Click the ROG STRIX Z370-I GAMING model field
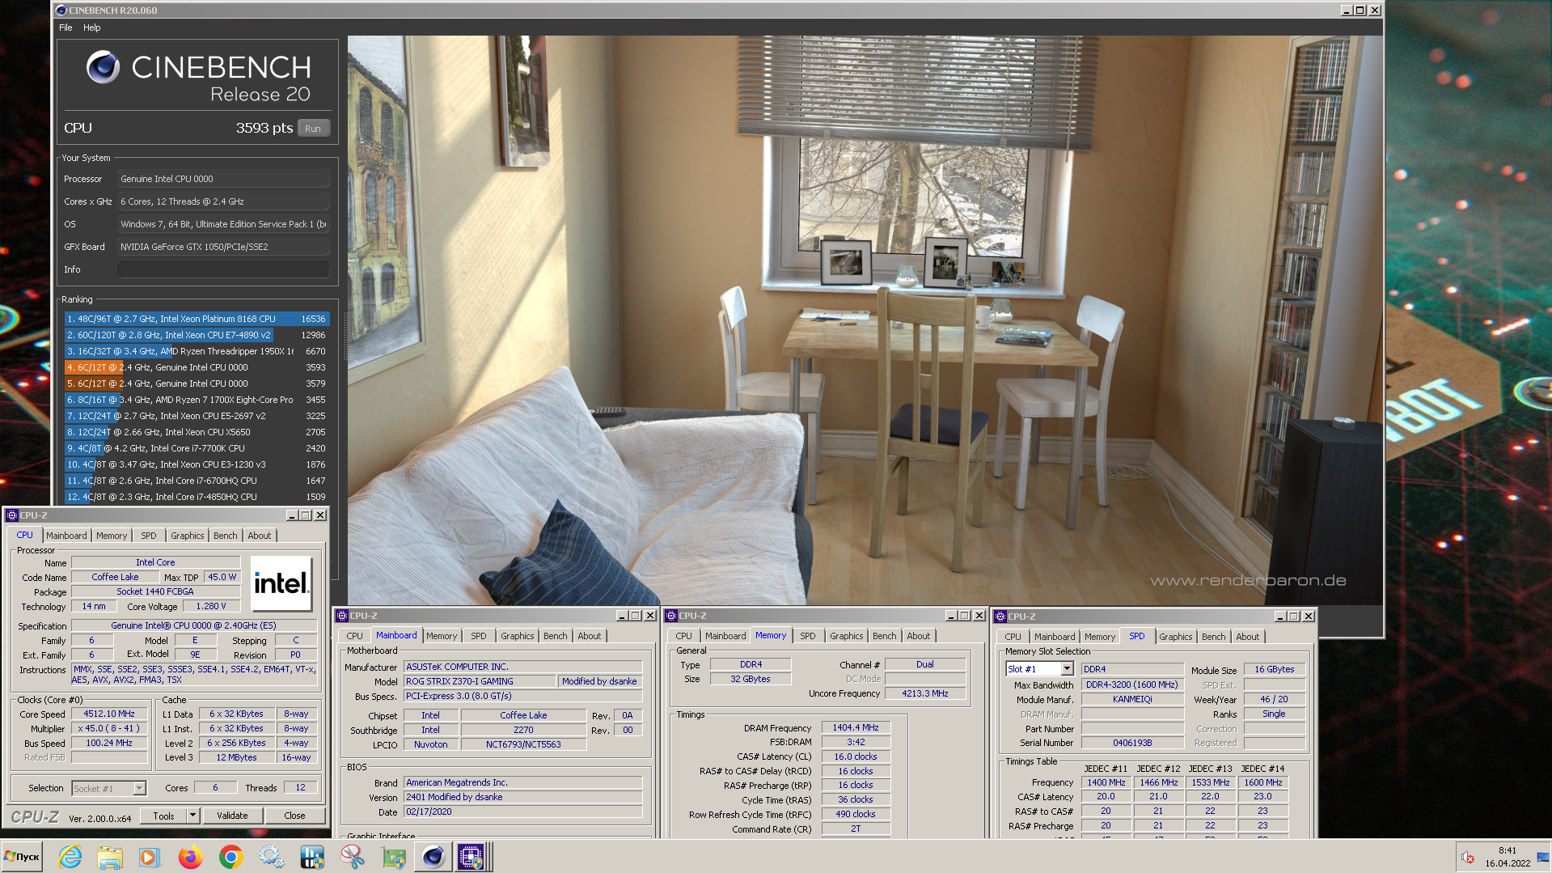This screenshot has height=873, width=1552. [x=480, y=681]
